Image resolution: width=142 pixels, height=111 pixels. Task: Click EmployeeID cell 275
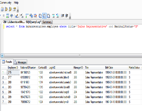[13, 72]
